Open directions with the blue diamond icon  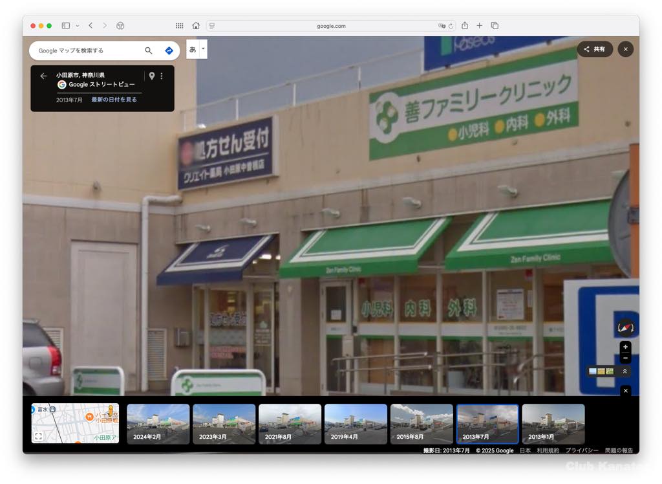pyautogui.click(x=169, y=50)
